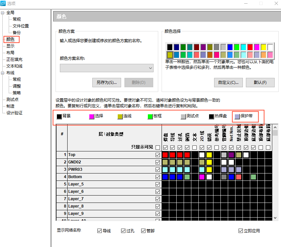The width and height of the screenshot is (281, 247).
Task: Select the lime green palette swatch
Action: (237, 47)
